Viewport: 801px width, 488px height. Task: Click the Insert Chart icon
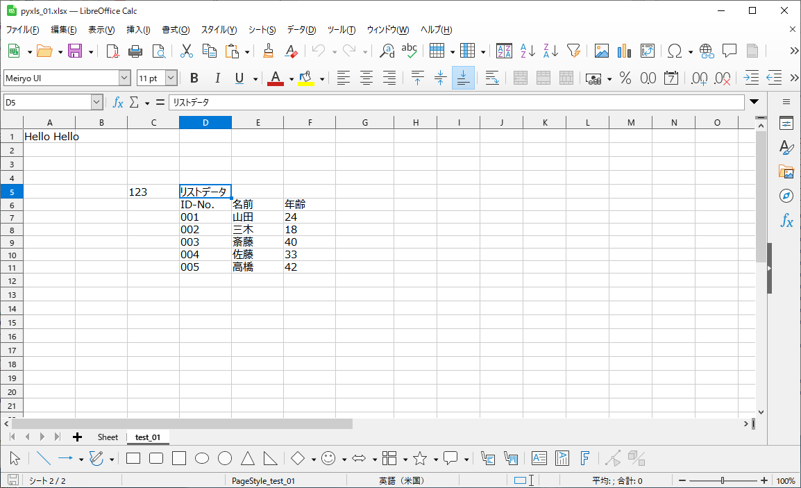[x=624, y=51]
